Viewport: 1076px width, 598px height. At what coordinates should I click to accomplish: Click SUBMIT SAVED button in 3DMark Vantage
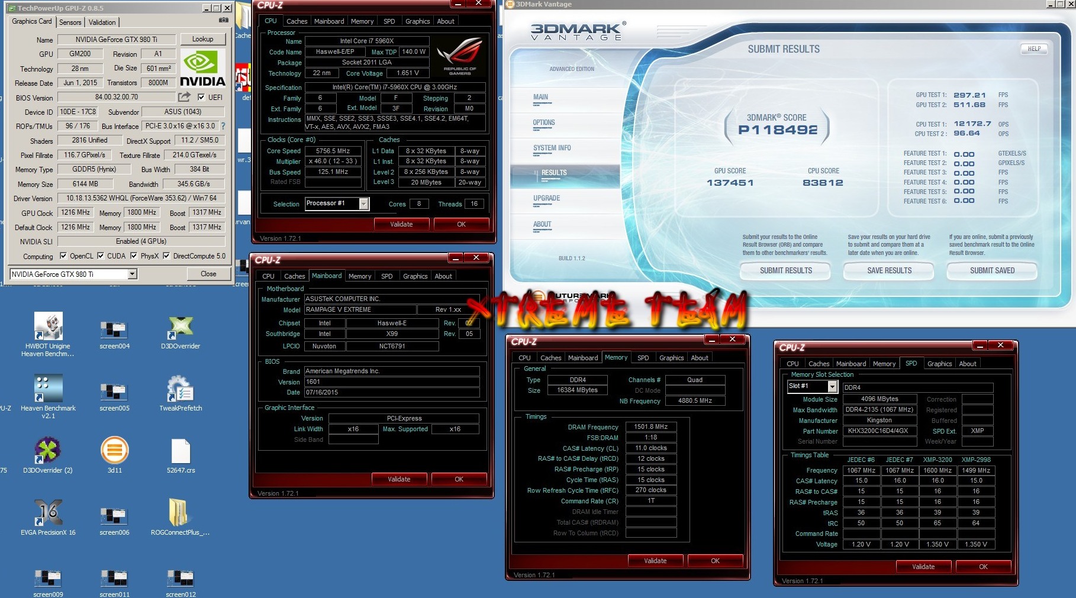point(992,270)
